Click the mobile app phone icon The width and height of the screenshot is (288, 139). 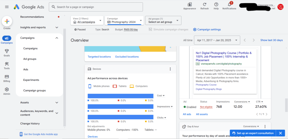21,134
